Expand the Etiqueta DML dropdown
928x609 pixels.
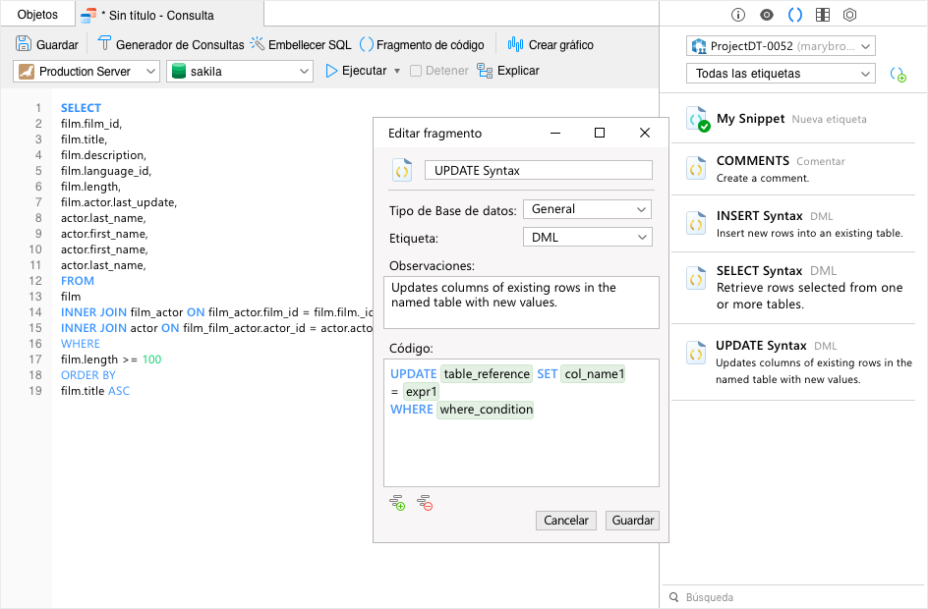click(587, 237)
